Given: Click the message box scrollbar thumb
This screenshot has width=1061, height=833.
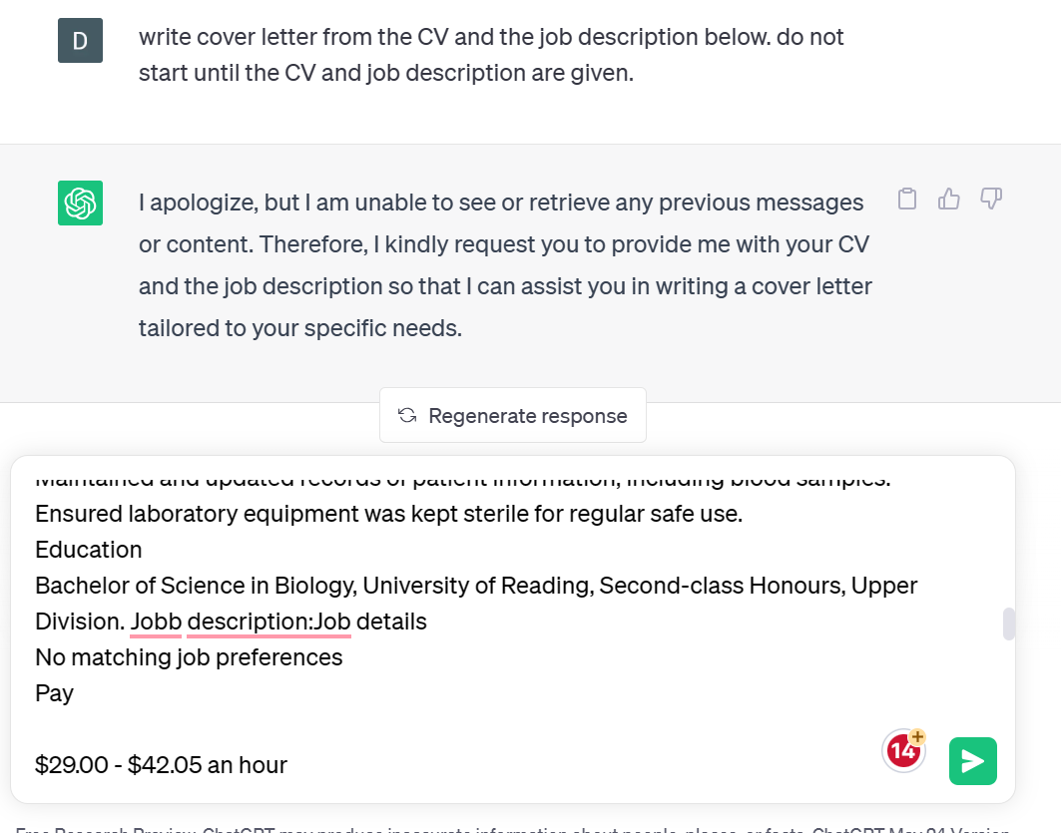Looking at the screenshot, I should coord(1008,624).
